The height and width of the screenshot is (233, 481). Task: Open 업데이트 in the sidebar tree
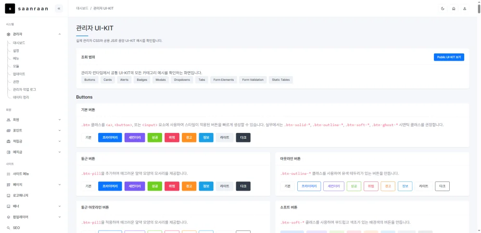[x=19, y=74]
